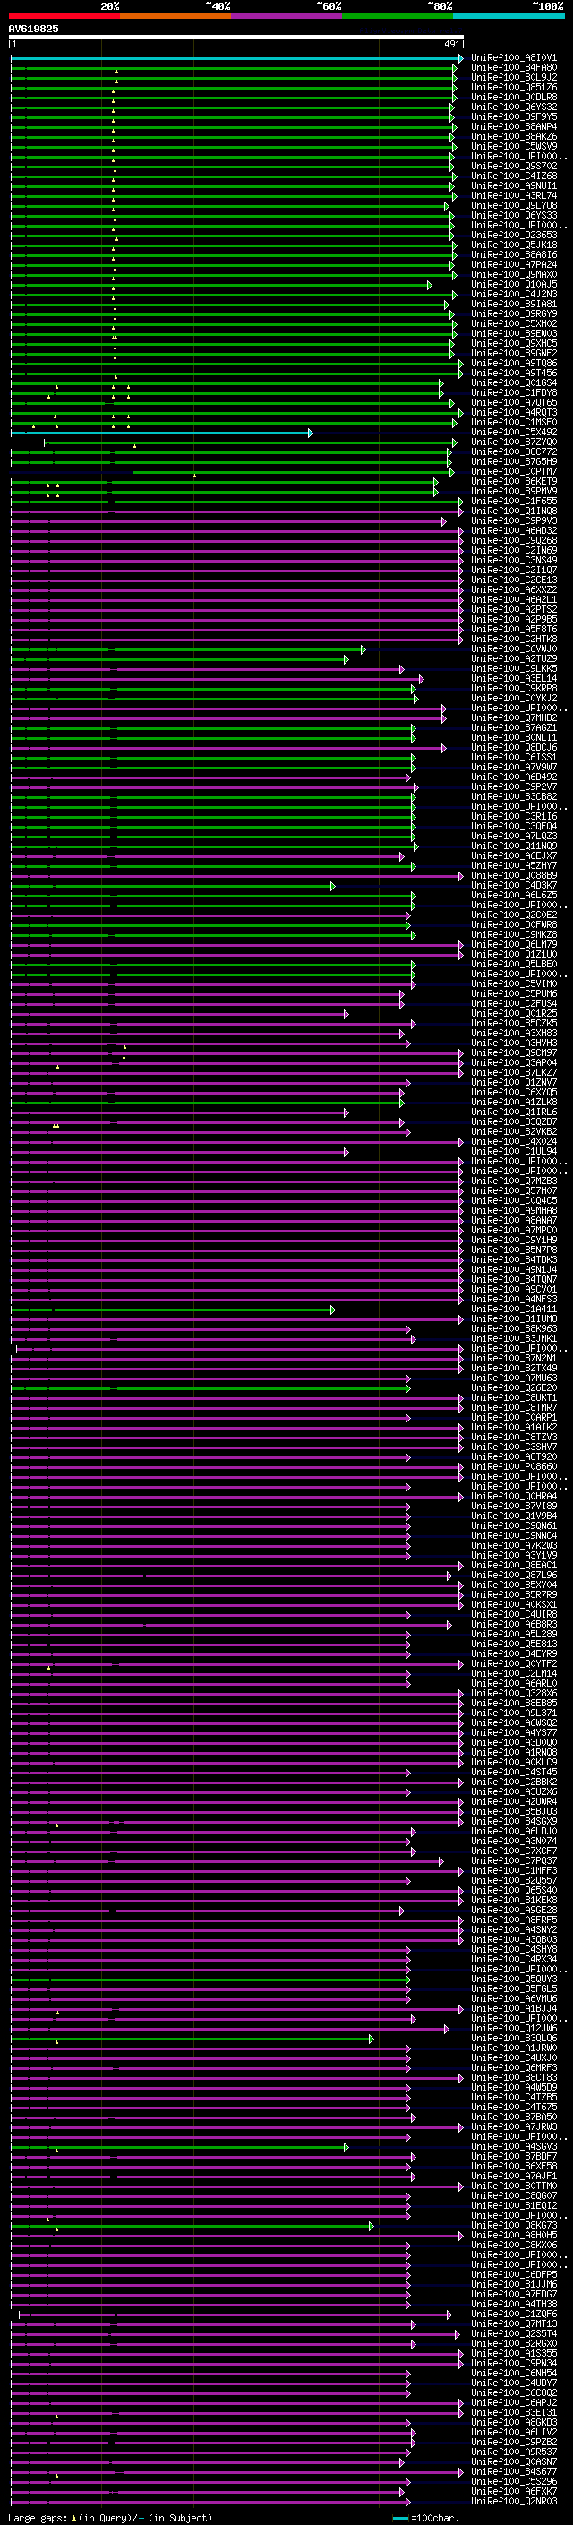The height and width of the screenshot is (2525, 573).
Task: Click the query end position 491
Action: 452,44
